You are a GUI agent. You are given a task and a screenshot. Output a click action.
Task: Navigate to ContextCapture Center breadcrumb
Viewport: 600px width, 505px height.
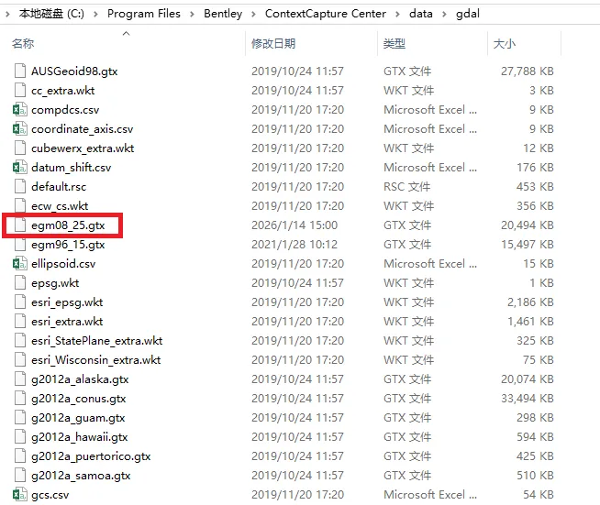click(326, 14)
